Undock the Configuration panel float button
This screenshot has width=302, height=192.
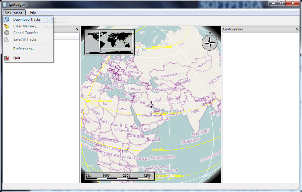297,29
